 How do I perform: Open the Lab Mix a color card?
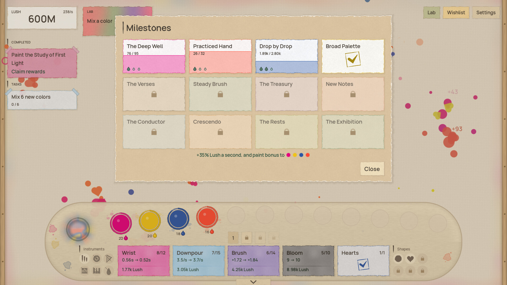click(100, 21)
